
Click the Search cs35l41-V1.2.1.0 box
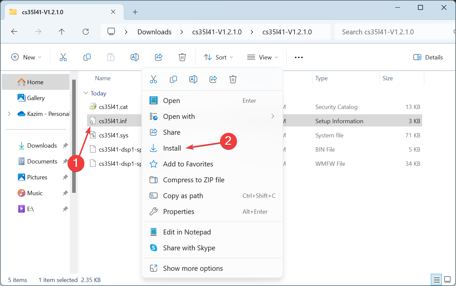pos(395,32)
